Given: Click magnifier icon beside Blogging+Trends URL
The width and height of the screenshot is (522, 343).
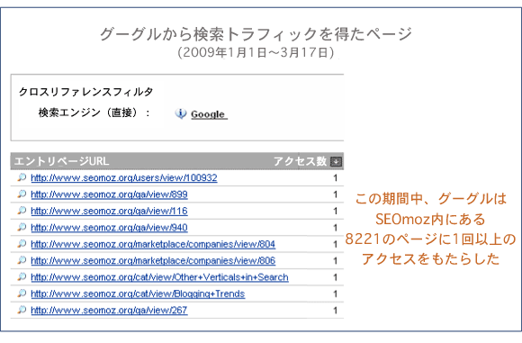Looking at the screenshot, I should click(22, 293).
